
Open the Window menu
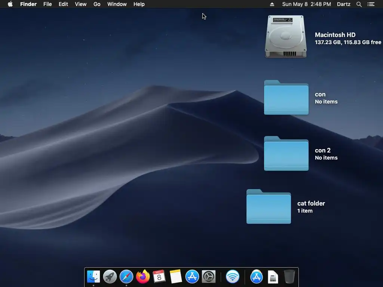click(x=117, y=4)
